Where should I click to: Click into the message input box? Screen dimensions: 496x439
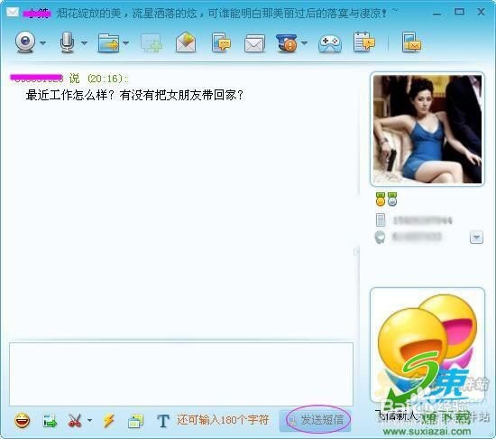(x=181, y=374)
